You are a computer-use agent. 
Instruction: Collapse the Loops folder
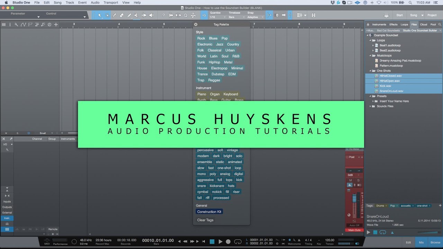(x=370, y=40)
